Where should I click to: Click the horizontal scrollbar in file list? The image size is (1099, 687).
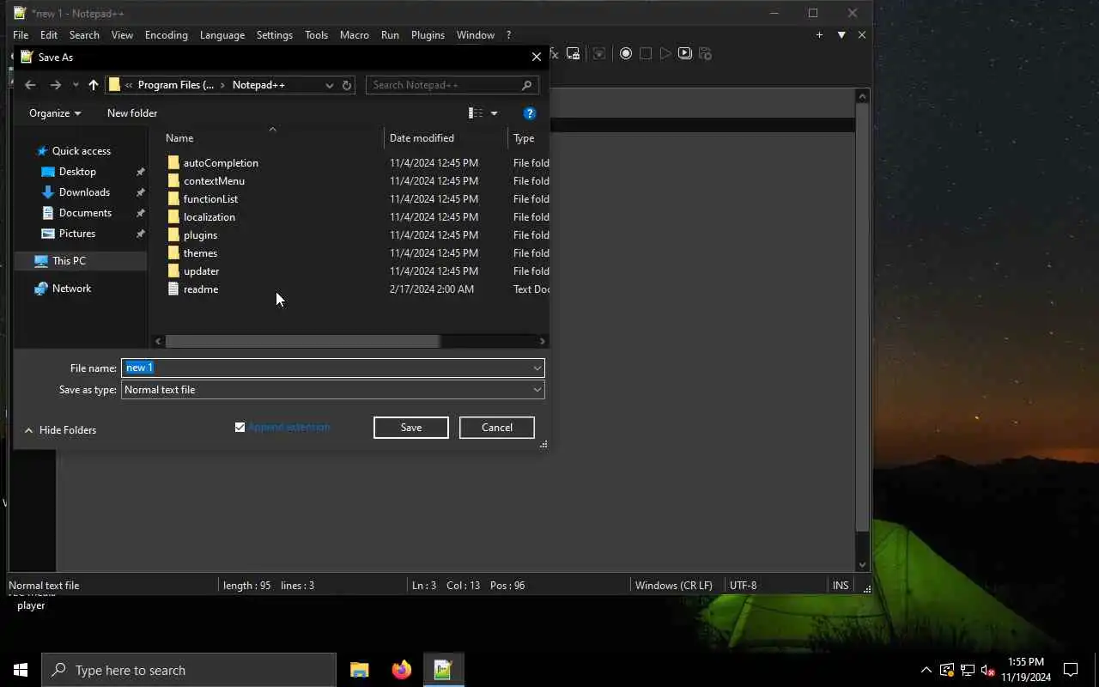pyautogui.click(x=302, y=342)
